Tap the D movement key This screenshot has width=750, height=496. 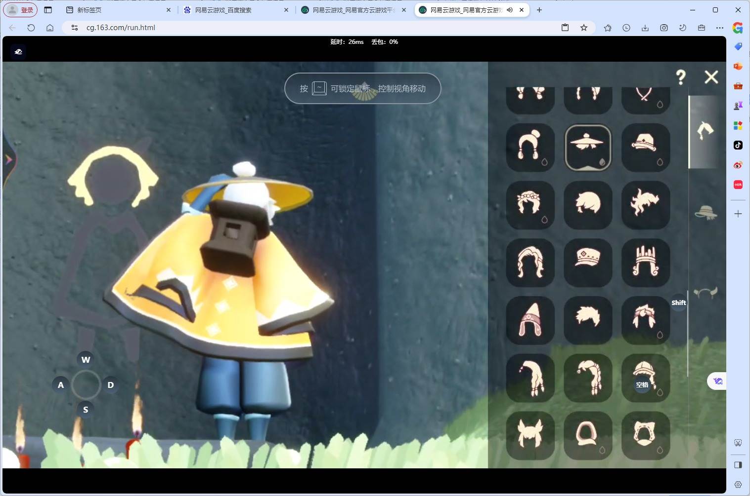coord(111,385)
